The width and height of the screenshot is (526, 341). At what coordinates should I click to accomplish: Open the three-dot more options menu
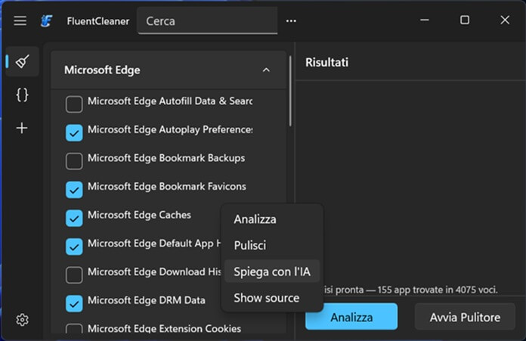point(291,21)
